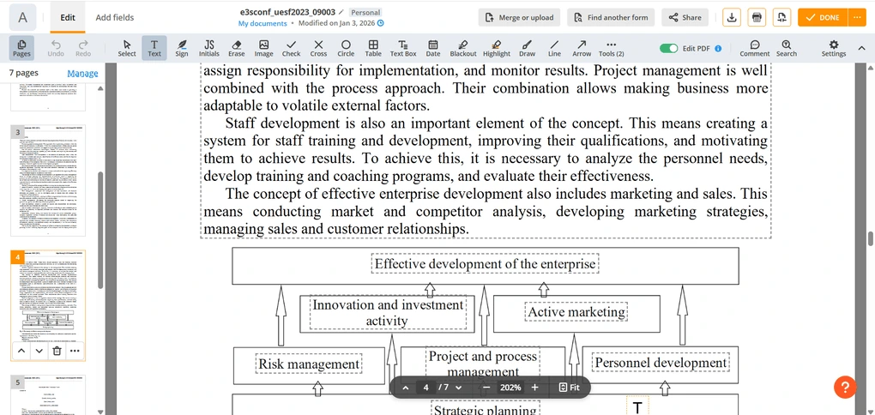Screen dimensions: 875x415
Task: Activate the Text tool
Action: (154, 48)
